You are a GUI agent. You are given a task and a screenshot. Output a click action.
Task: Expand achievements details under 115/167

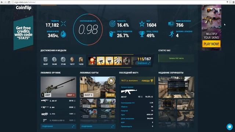144,63
